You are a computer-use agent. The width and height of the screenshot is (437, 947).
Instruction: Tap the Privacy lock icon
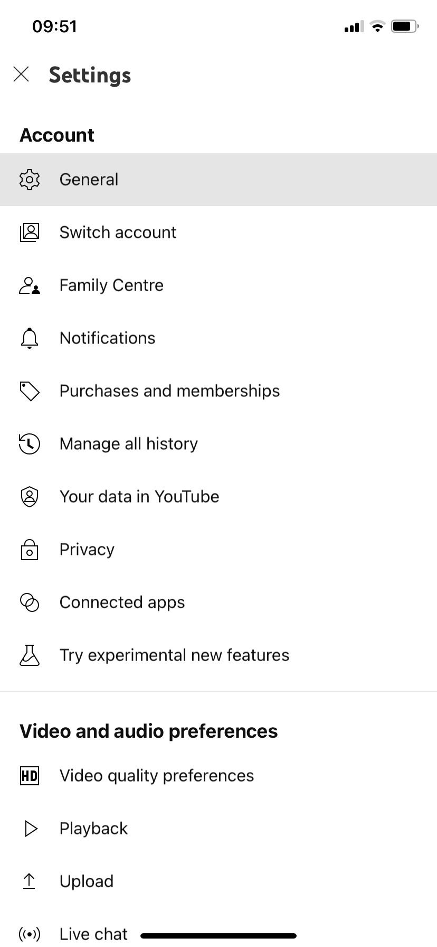pyautogui.click(x=30, y=550)
